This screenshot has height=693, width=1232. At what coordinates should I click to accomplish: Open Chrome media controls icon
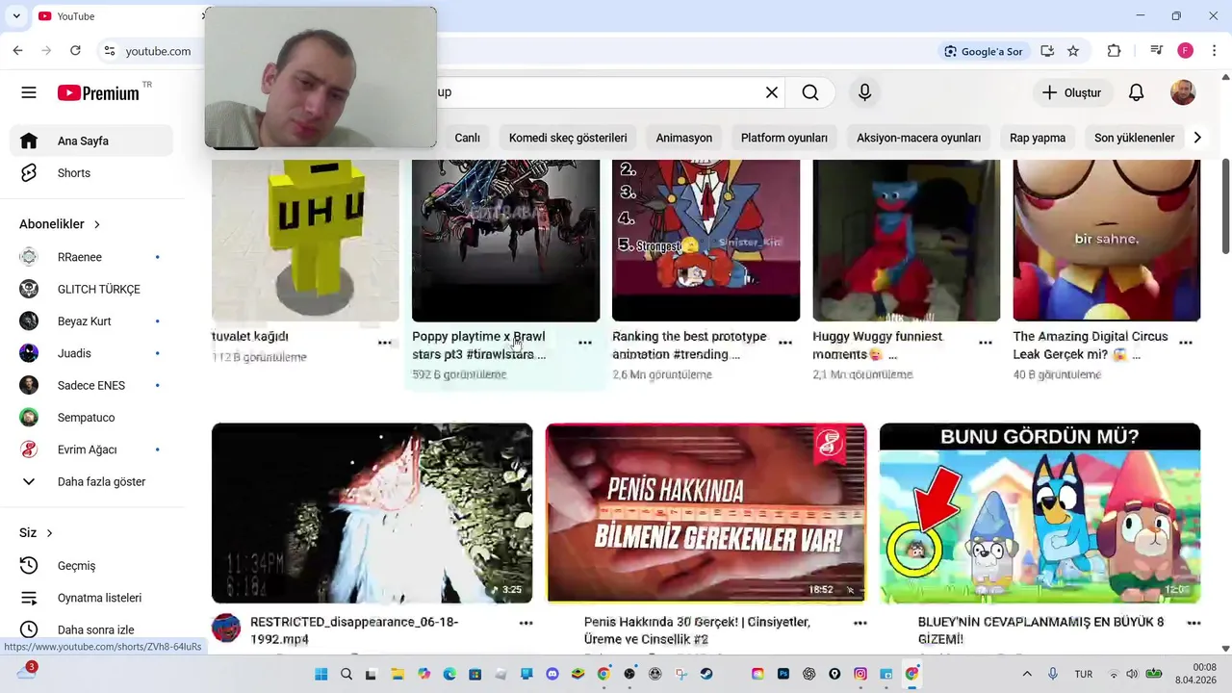coord(1157,51)
